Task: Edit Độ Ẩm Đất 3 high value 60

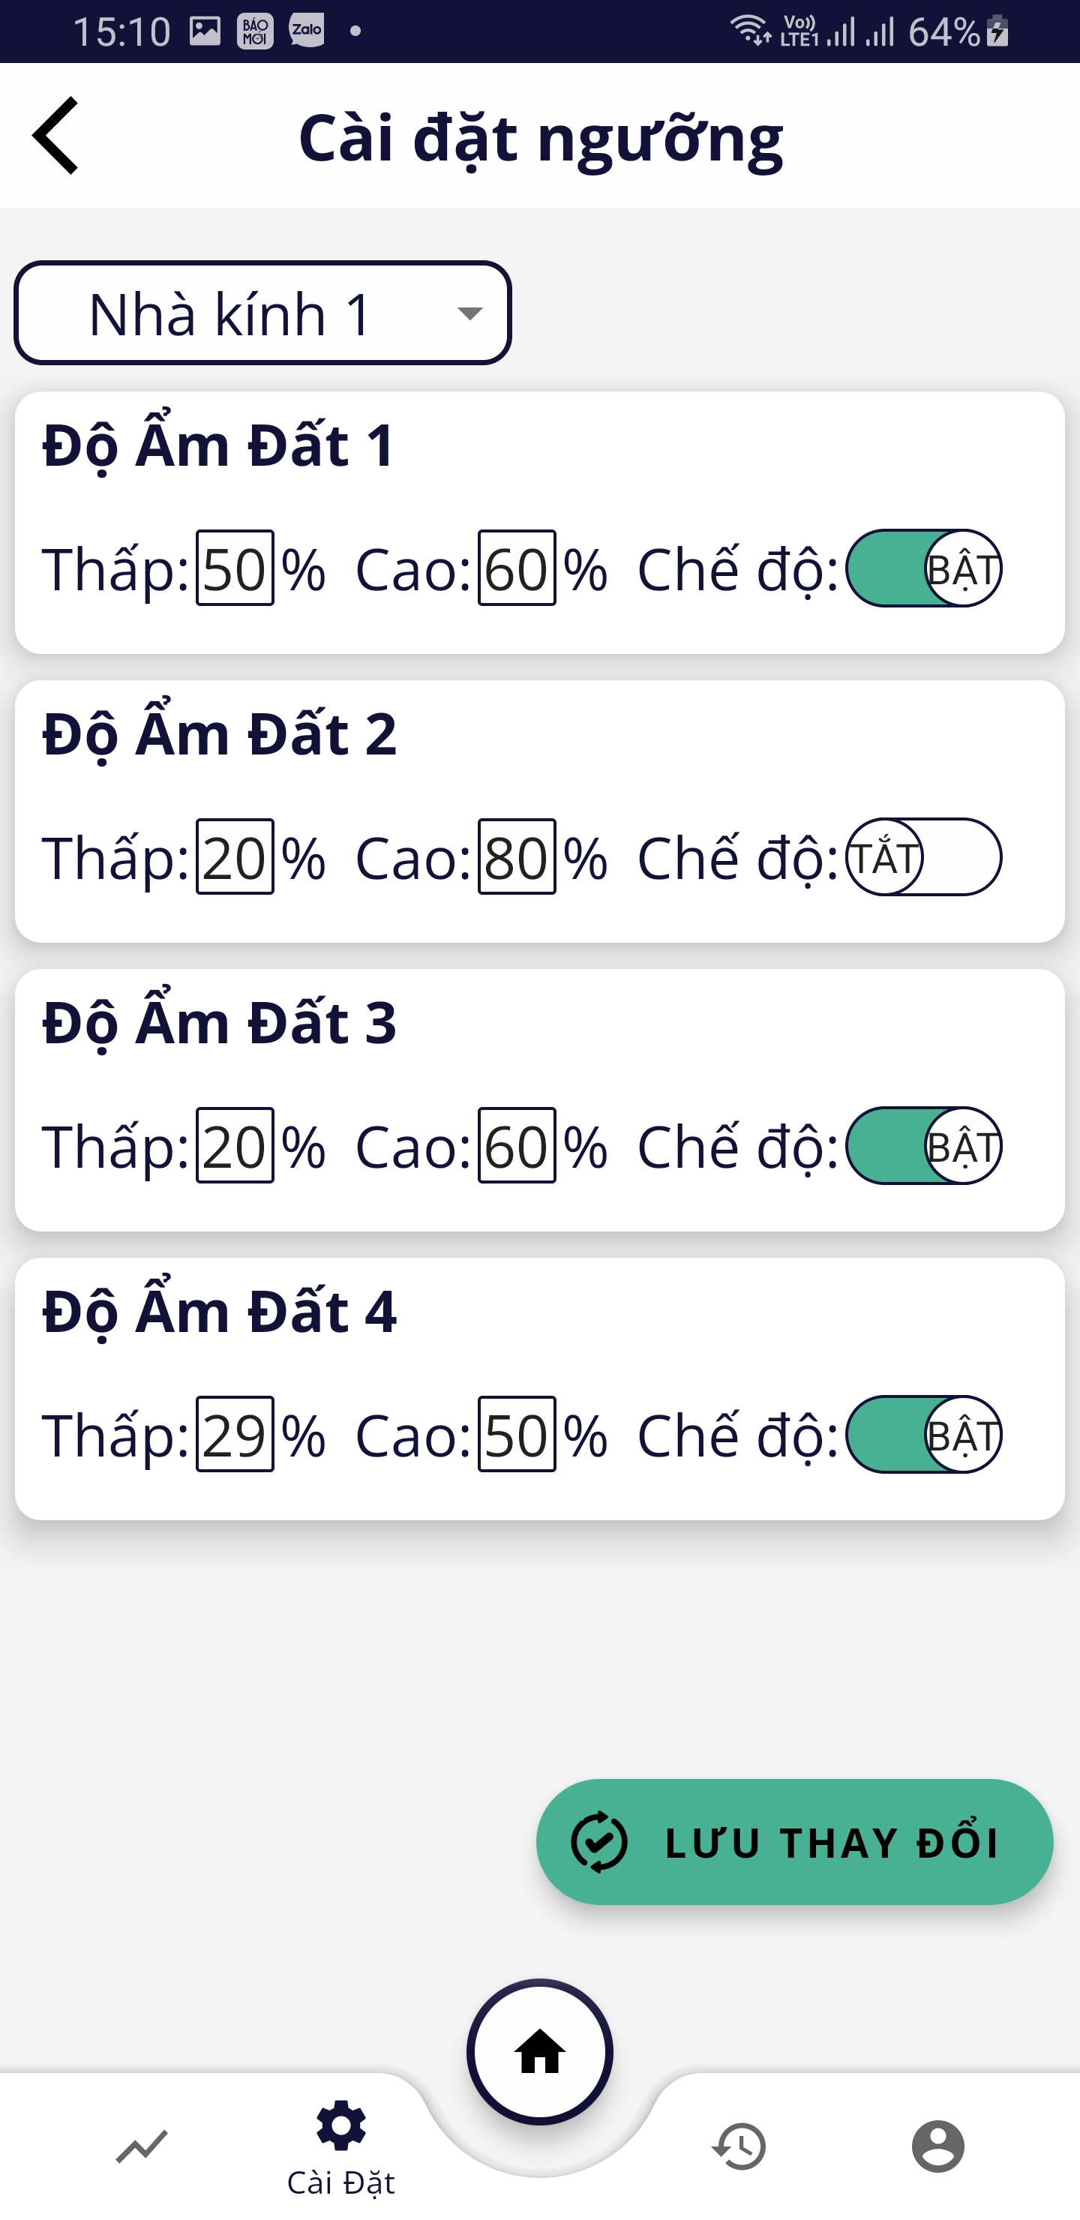Action: pyautogui.click(x=517, y=1146)
